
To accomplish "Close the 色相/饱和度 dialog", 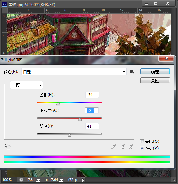I will [166, 58].
